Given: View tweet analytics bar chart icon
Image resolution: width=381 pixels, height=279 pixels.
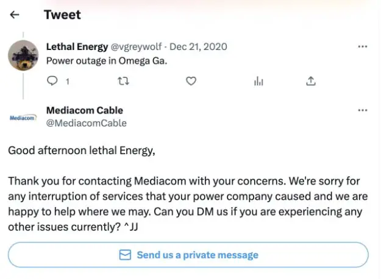Looking at the screenshot, I should 258,81.
